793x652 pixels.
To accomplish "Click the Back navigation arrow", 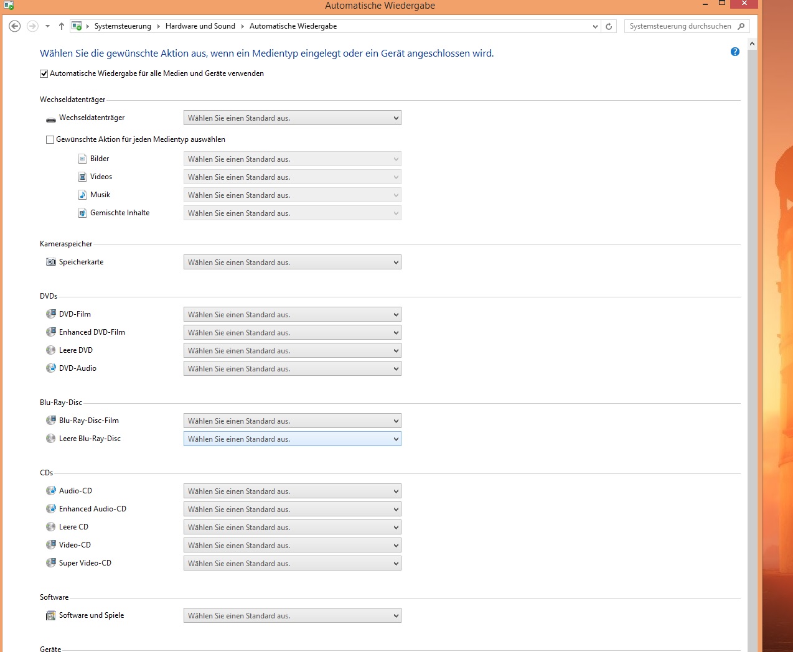I will click(15, 26).
